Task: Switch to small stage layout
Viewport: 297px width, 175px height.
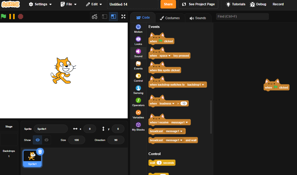Action: click(104, 16)
